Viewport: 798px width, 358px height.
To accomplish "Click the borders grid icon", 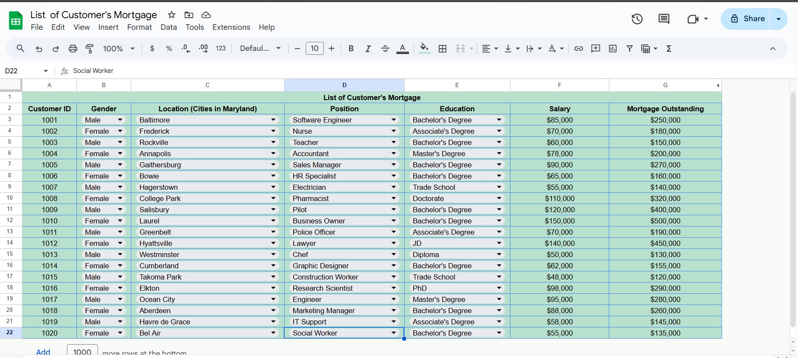I will click(x=443, y=49).
